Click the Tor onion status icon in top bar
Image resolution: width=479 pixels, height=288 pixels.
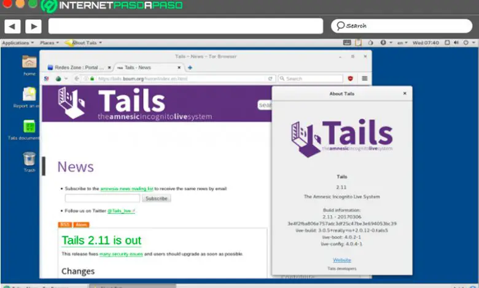click(x=370, y=43)
